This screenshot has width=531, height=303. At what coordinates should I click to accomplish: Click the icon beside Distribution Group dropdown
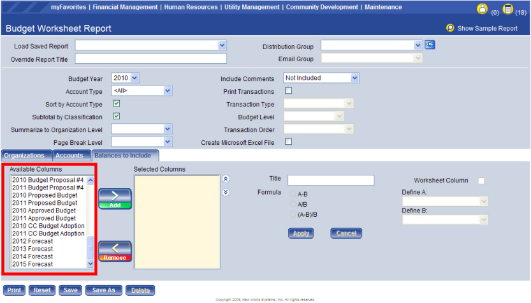pyautogui.click(x=430, y=45)
